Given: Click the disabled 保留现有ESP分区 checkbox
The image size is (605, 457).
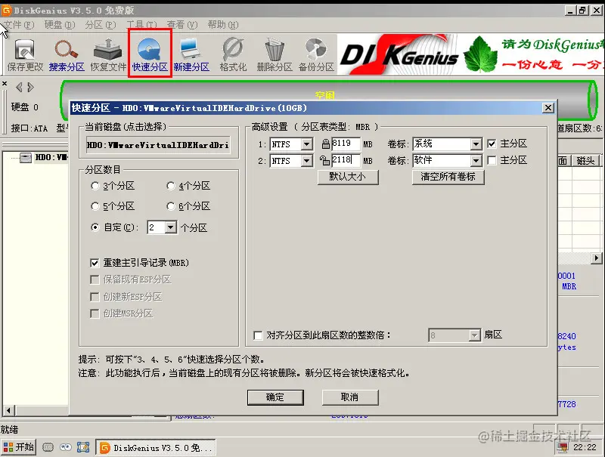Looking at the screenshot, I should click(x=95, y=279).
